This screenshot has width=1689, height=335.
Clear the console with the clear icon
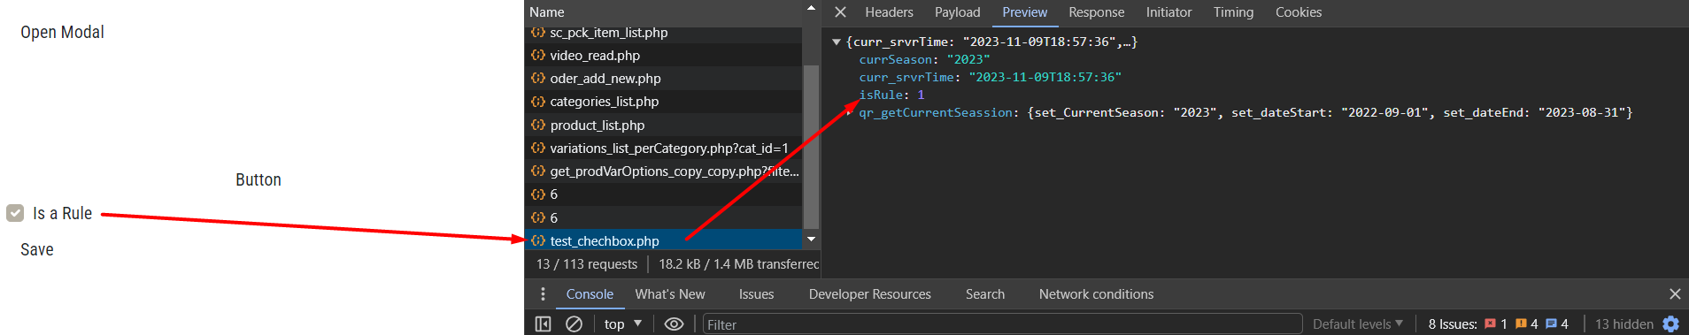[x=574, y=324]
